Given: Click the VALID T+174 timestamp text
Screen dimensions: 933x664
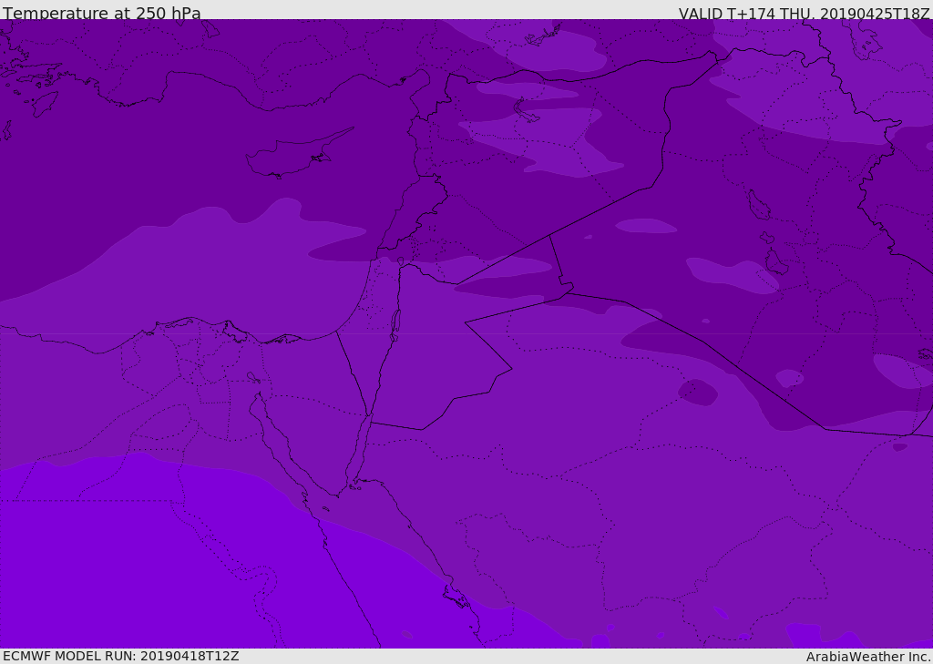Looking at the screenshot, I should (804, 14).
